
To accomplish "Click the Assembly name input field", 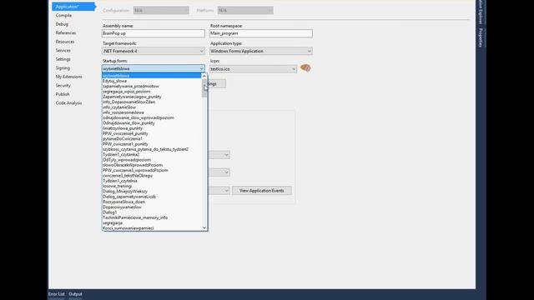I will (x=154, y=33).
